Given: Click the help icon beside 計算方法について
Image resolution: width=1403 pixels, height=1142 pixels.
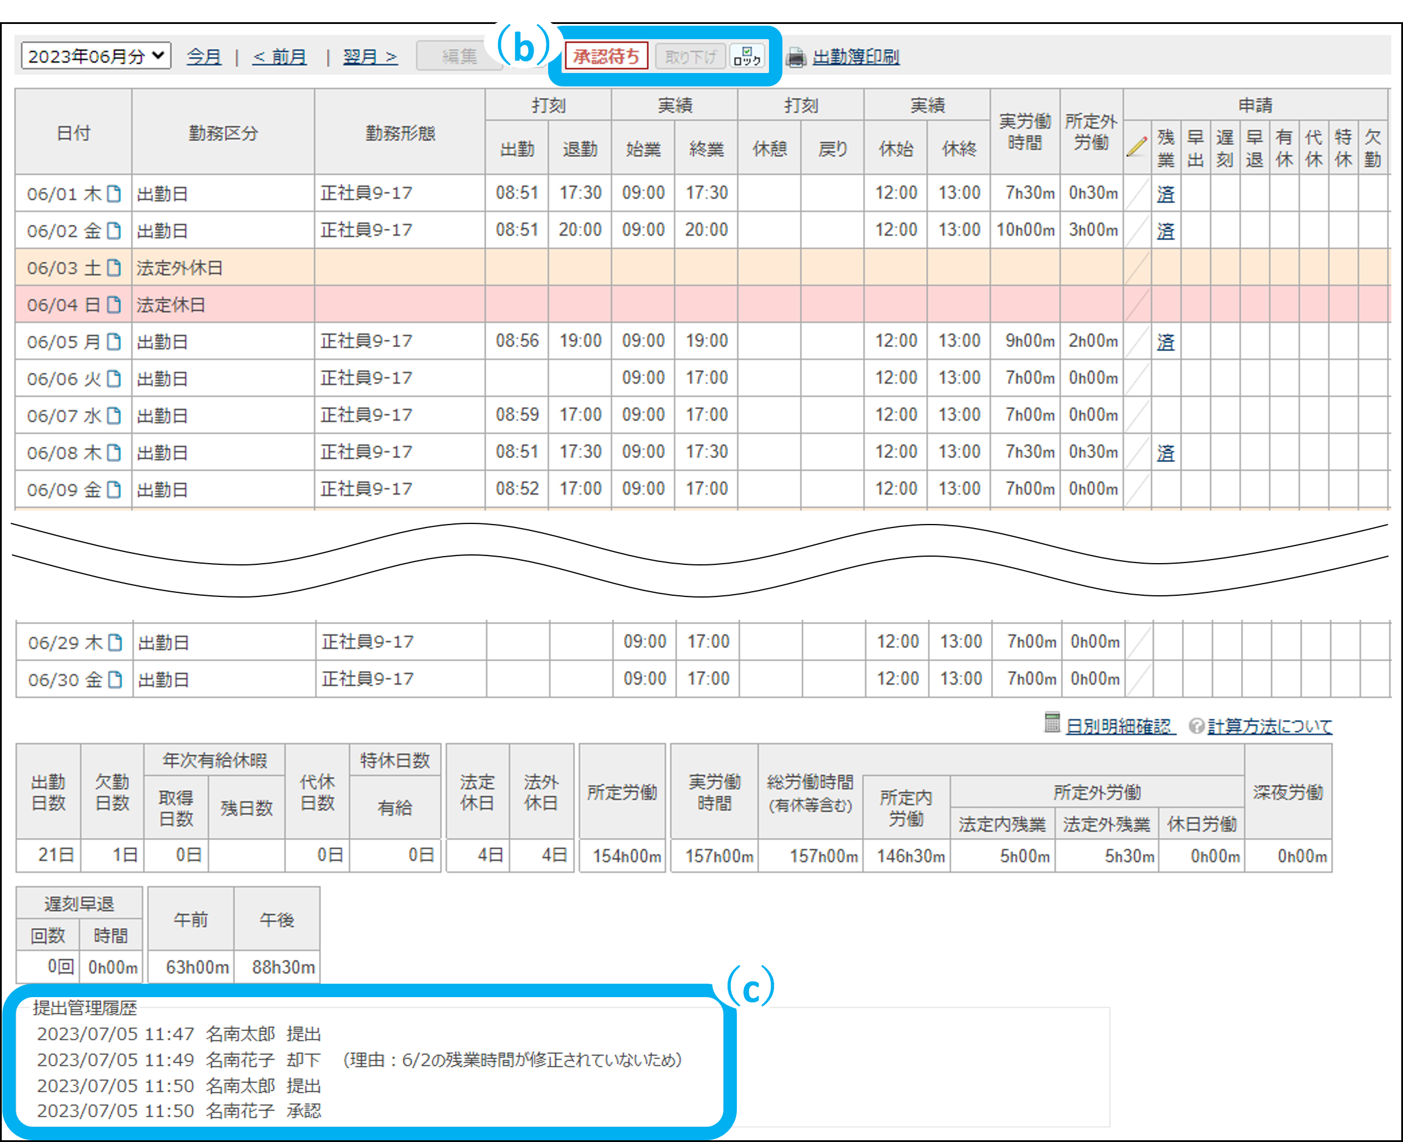Looking at the screenshot, I should (x=1196, y=726).
